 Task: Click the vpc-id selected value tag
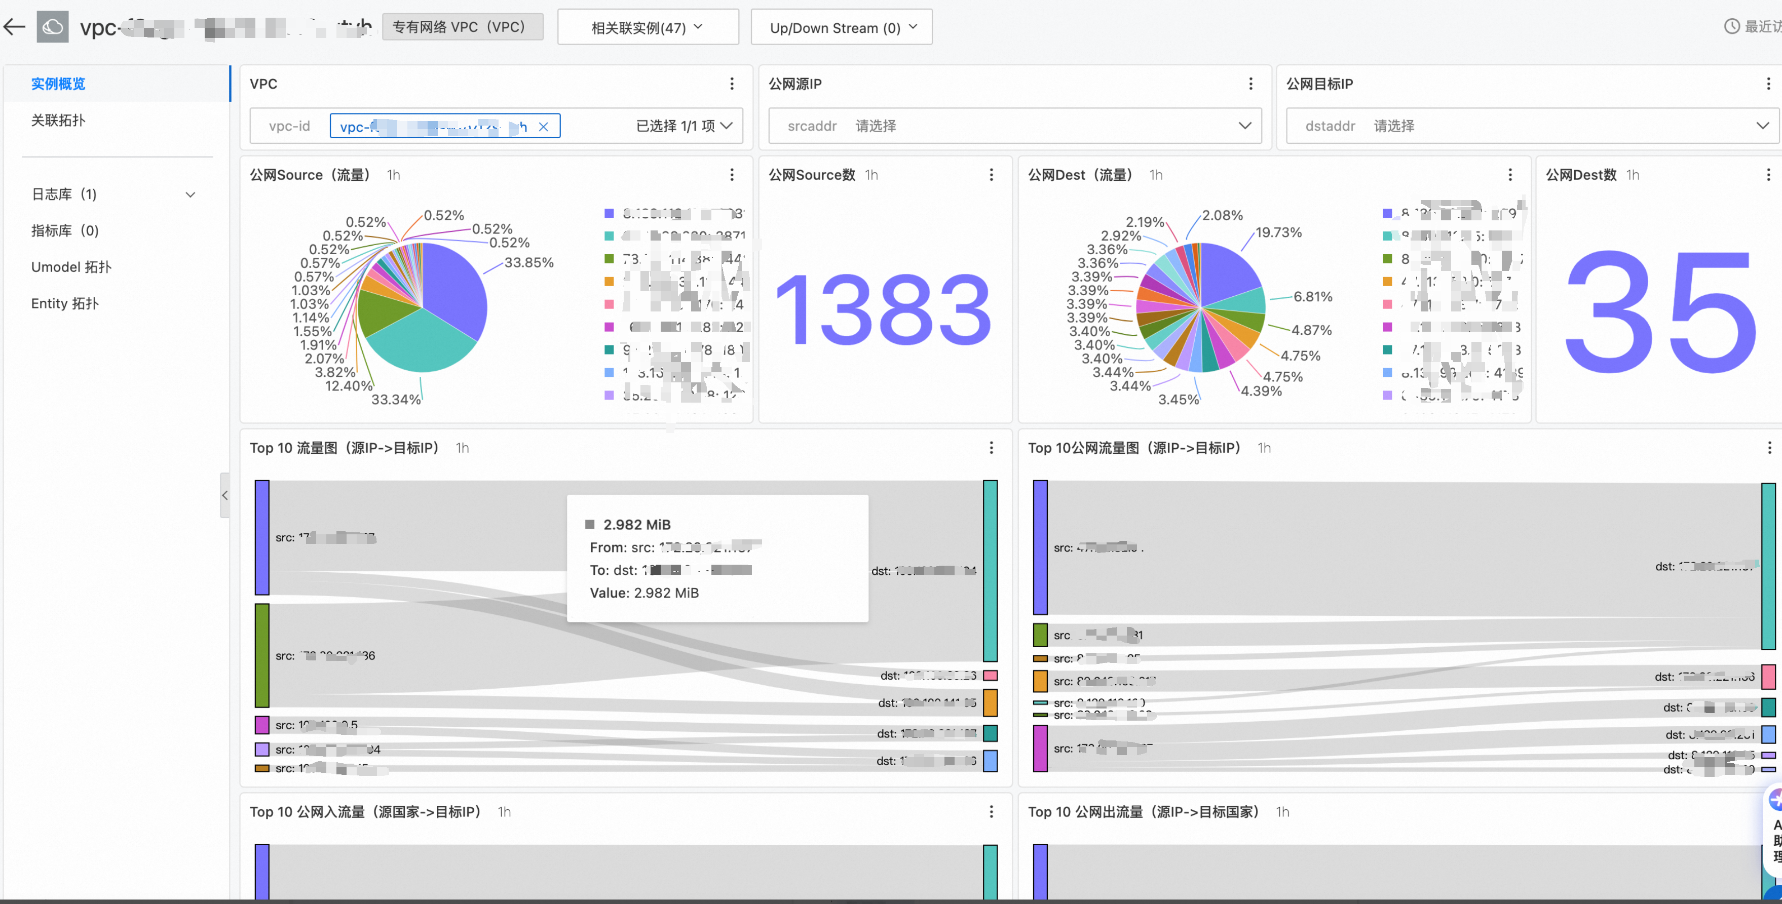tap(445, 127)
